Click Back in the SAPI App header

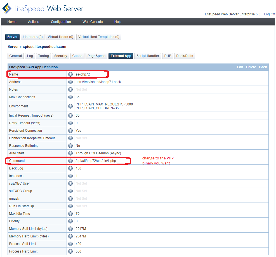(x=263, y=67)
